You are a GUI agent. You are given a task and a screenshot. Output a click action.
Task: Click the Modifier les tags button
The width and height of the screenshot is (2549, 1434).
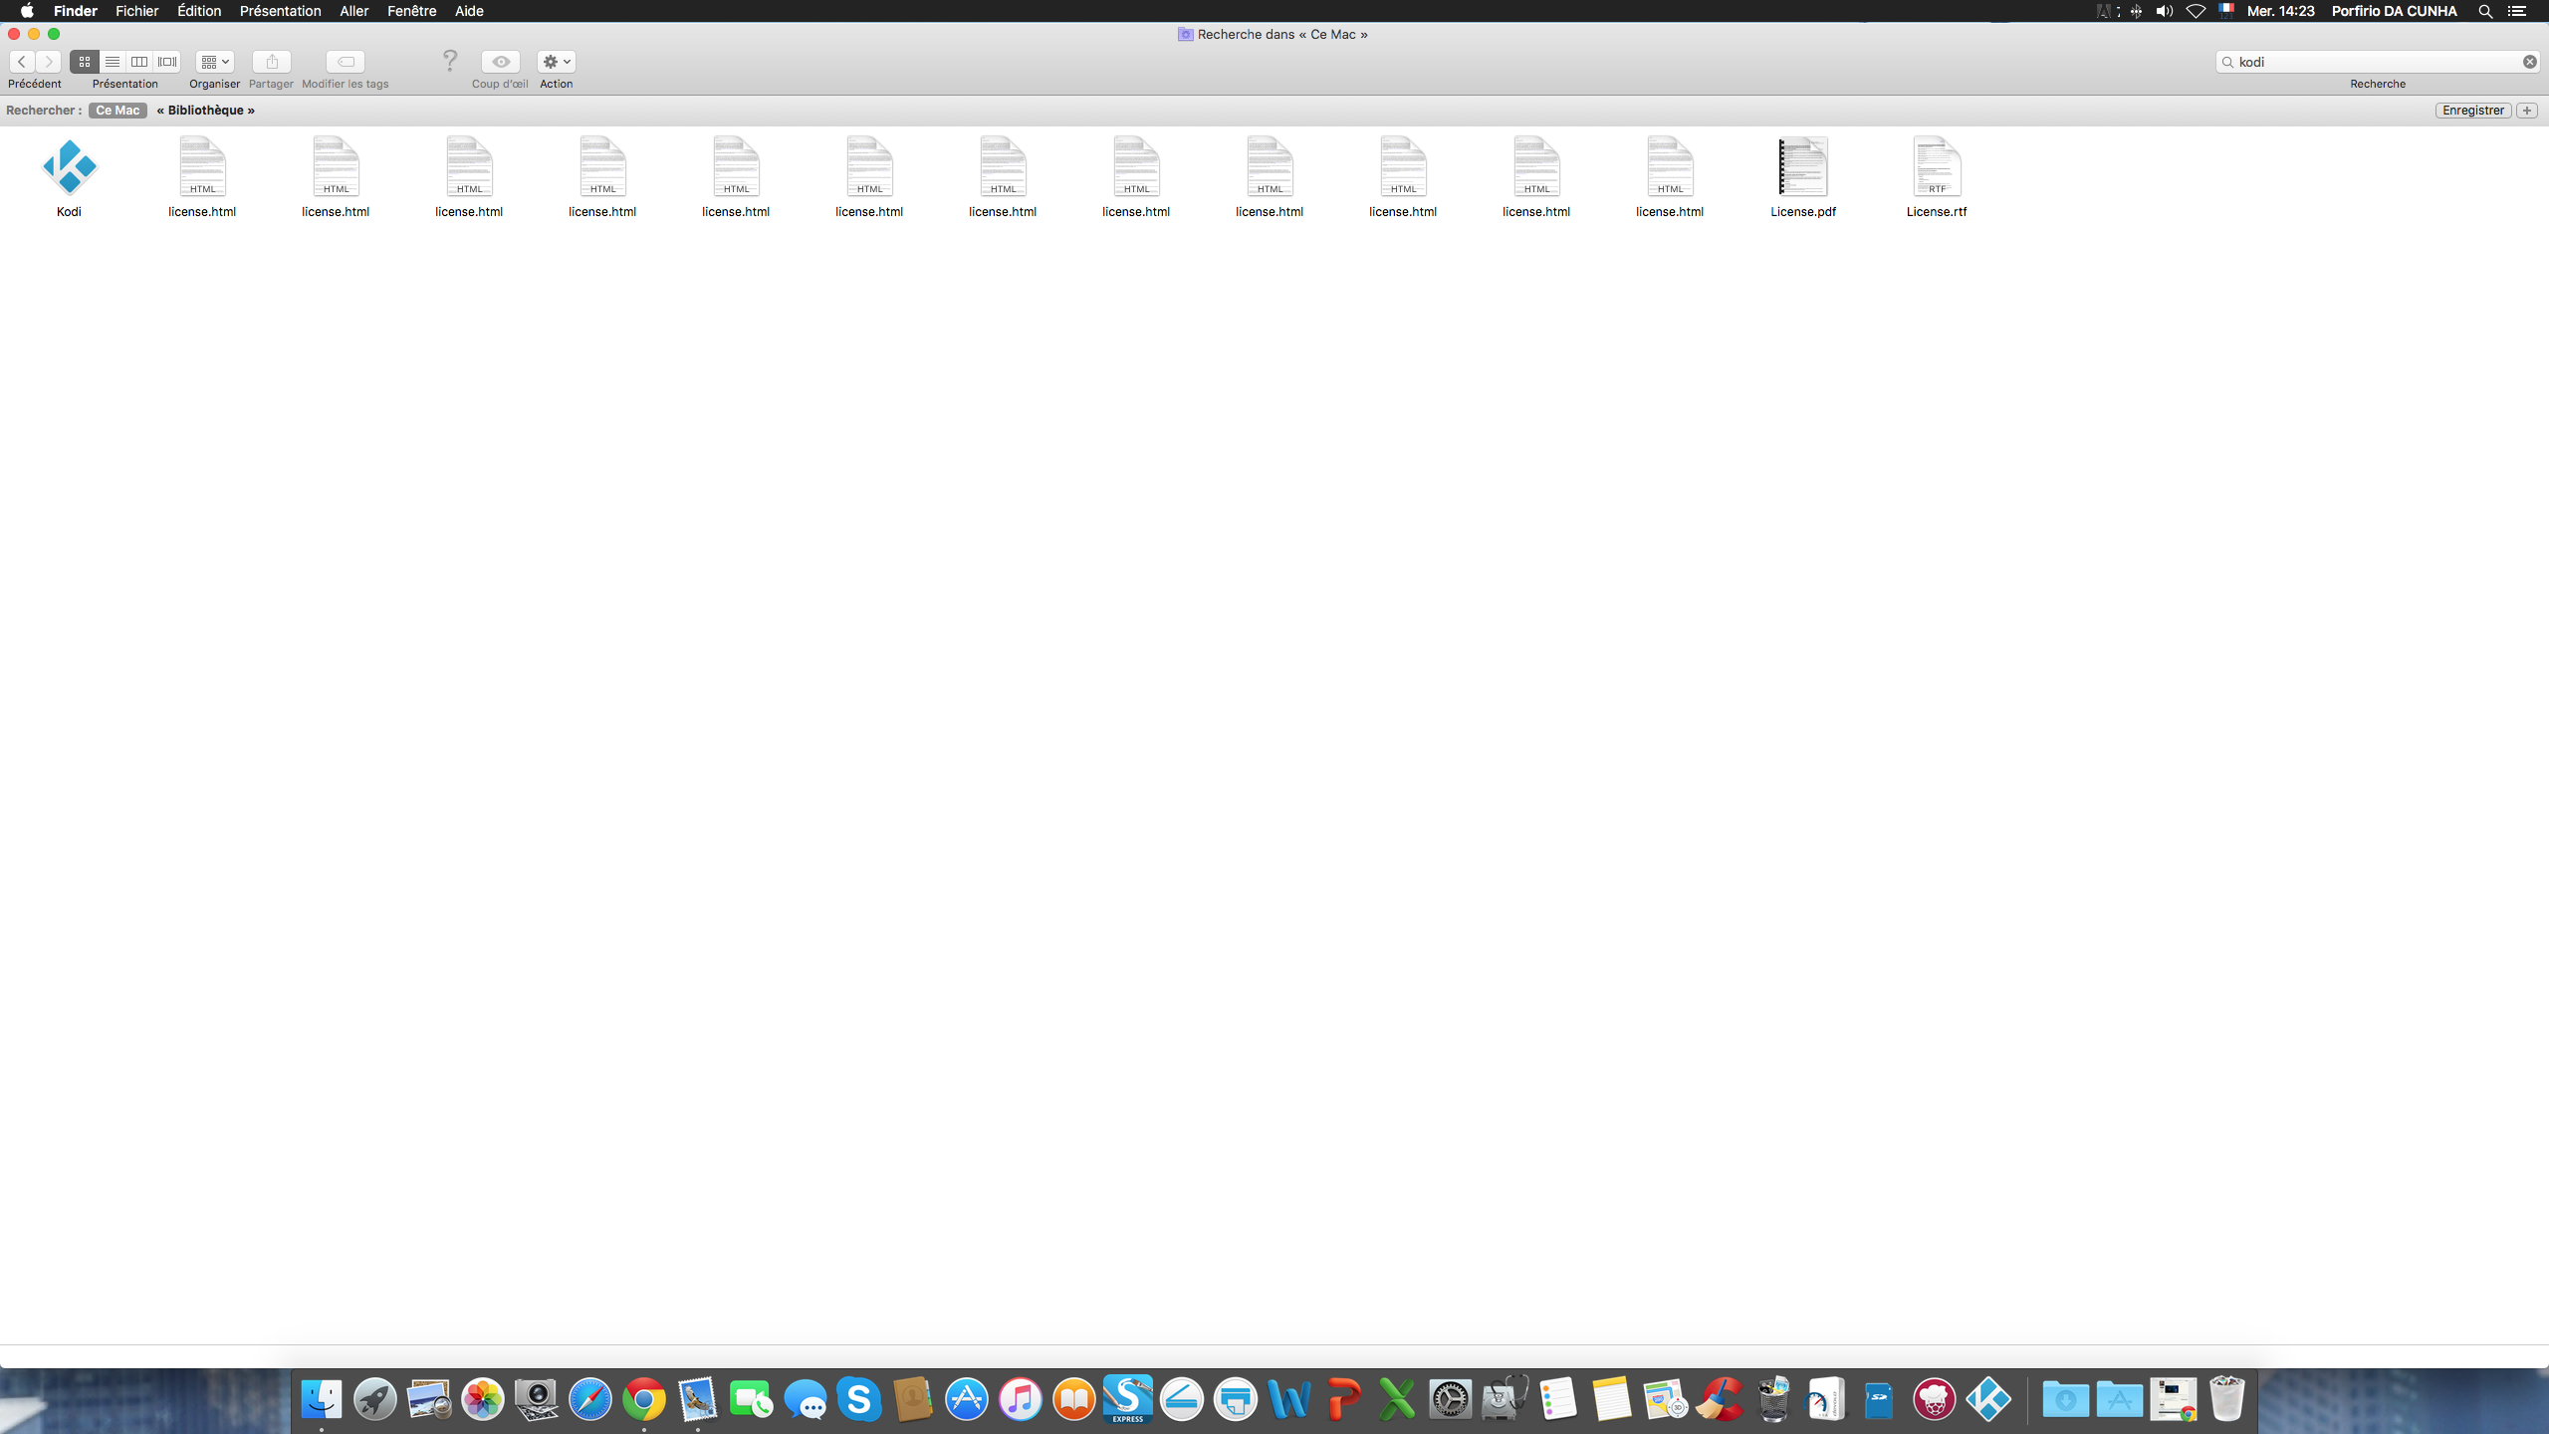(346, 62)
